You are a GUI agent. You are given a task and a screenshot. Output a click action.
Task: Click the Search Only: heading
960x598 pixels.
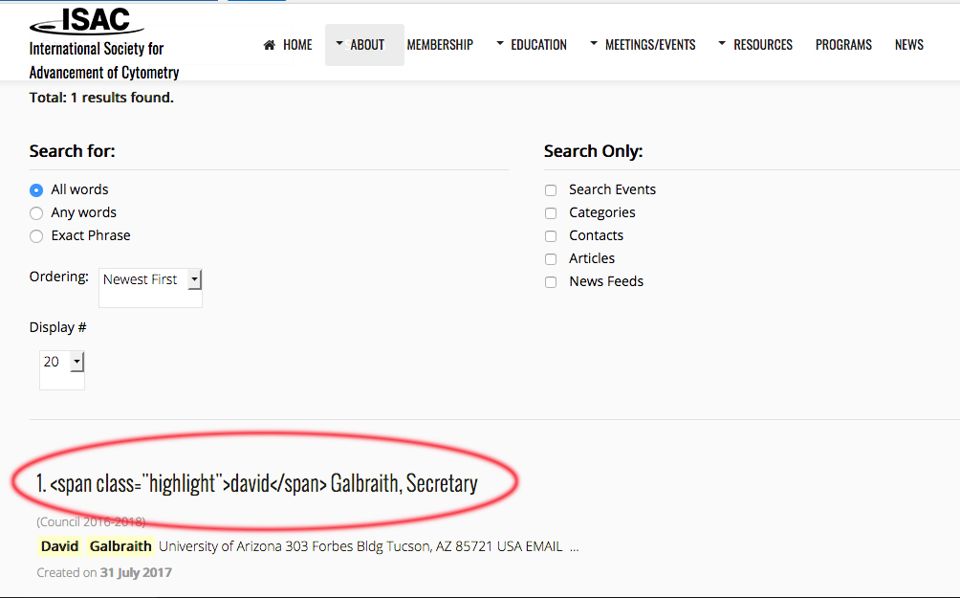[x=593, y=151]
